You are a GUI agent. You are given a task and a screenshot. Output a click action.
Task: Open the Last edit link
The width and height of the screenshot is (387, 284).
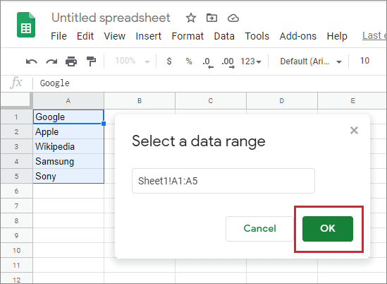374,35
